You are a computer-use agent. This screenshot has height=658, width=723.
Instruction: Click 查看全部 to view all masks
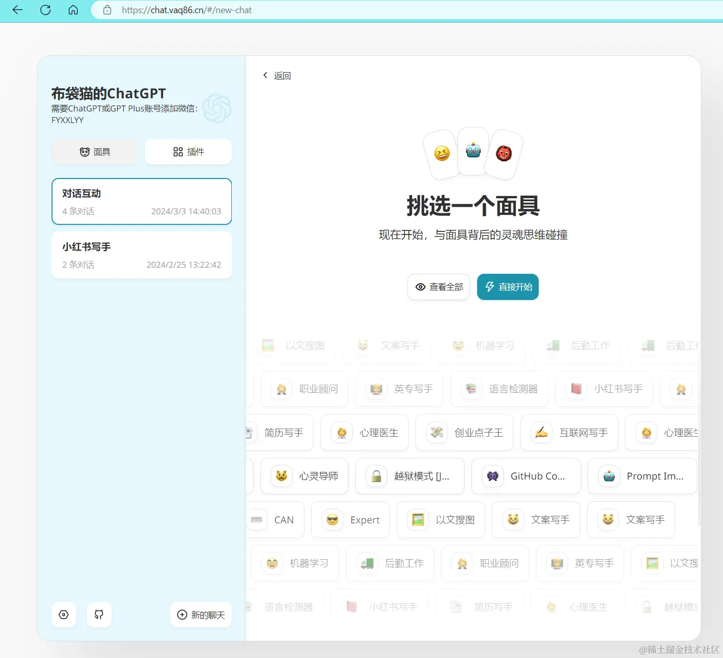pos(438,286)
